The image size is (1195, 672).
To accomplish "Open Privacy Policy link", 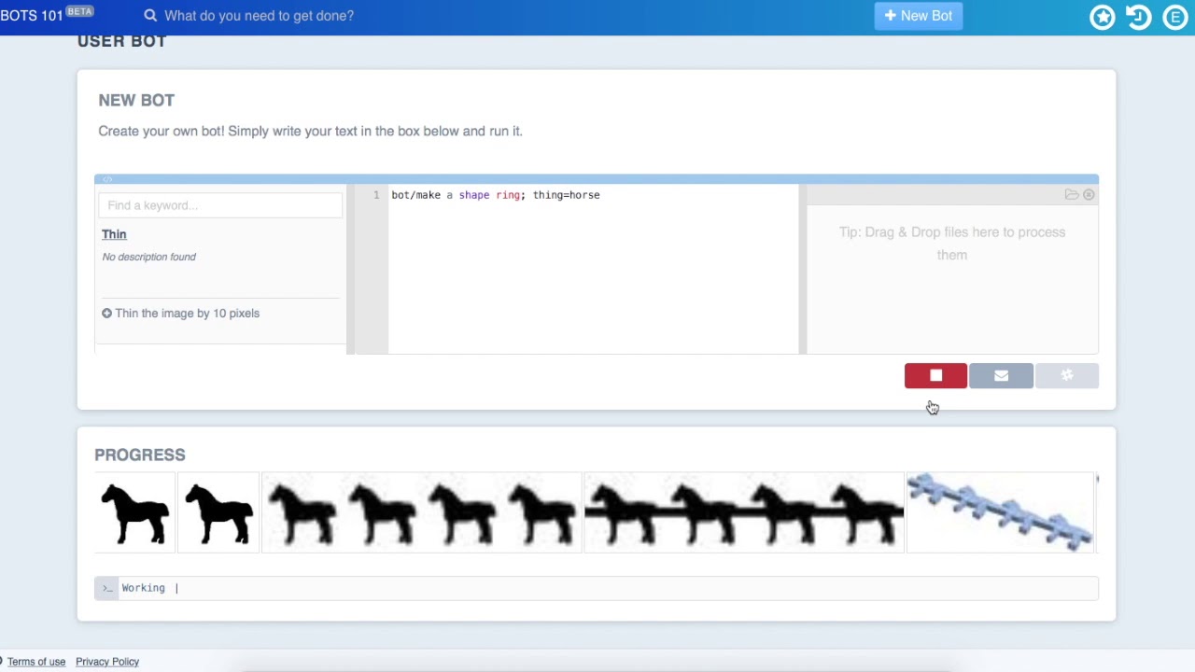I will [107, 662].
